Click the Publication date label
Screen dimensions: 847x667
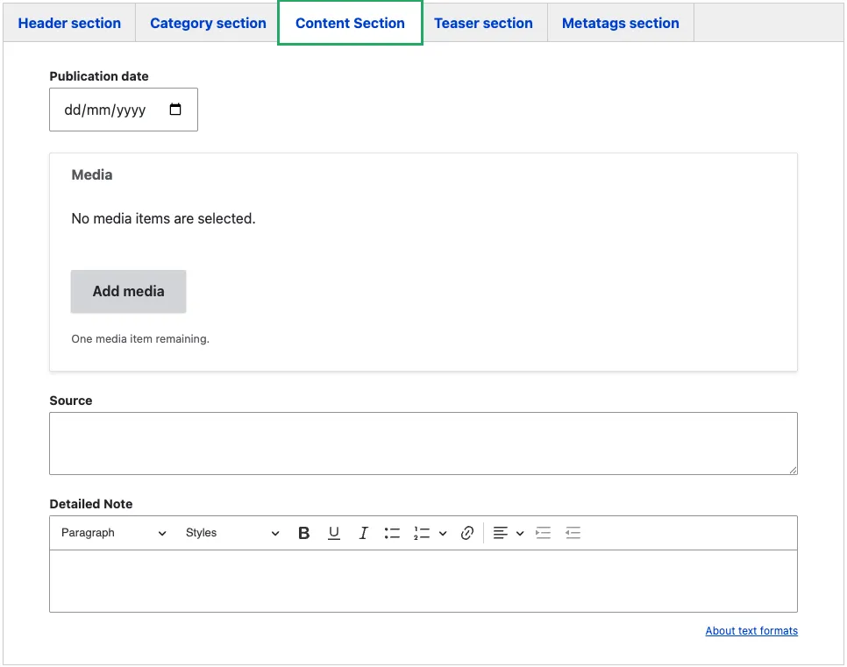(x=99, y=76)
